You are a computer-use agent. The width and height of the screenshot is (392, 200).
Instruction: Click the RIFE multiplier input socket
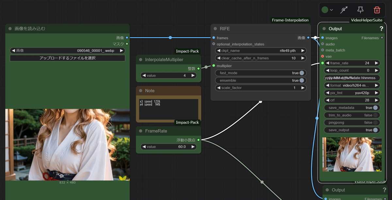click(x=214, y=66)
